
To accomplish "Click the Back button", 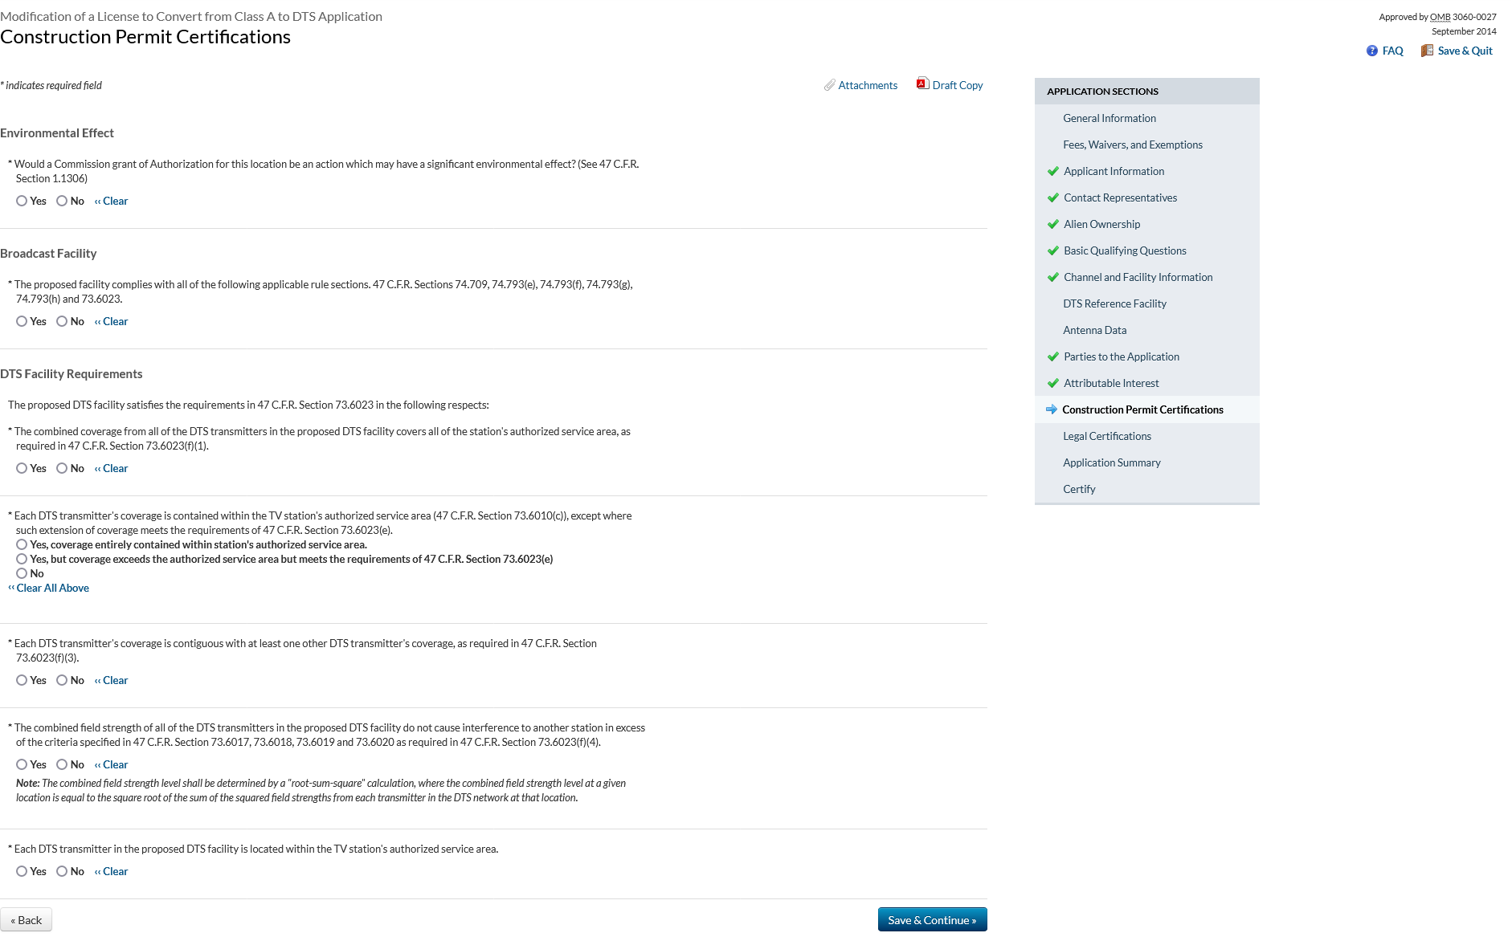I will pyautogui.click(x=27, y=920).
